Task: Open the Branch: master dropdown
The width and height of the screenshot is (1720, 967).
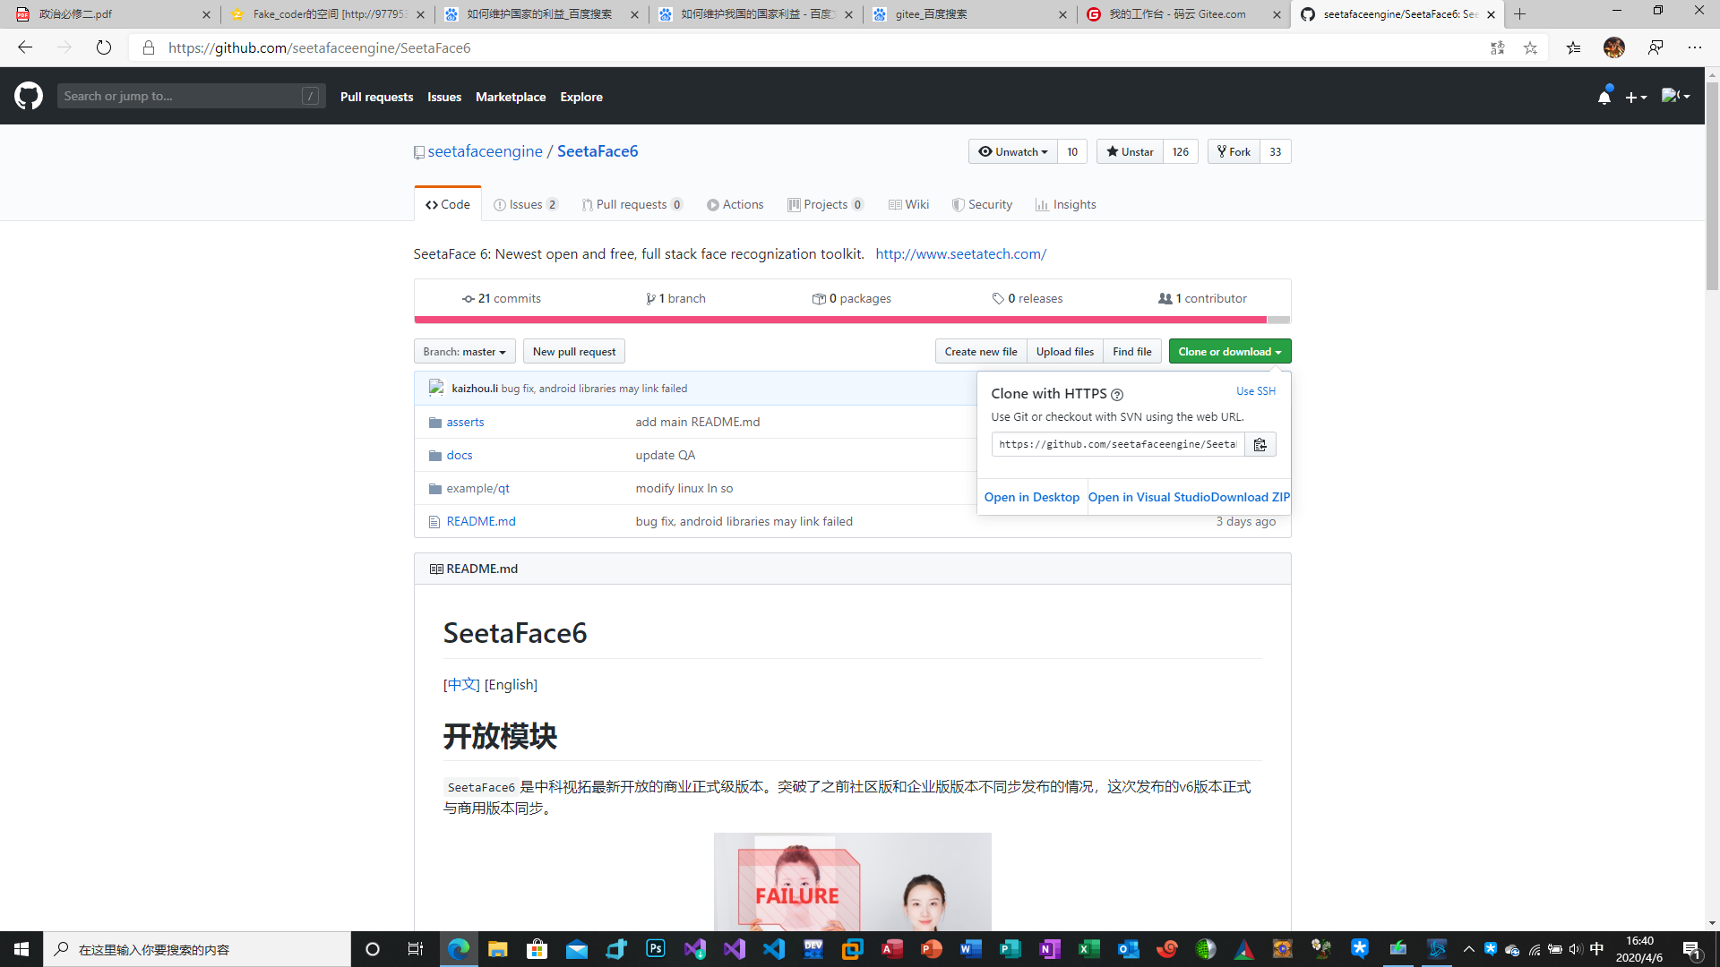Action: click(463, 351)
